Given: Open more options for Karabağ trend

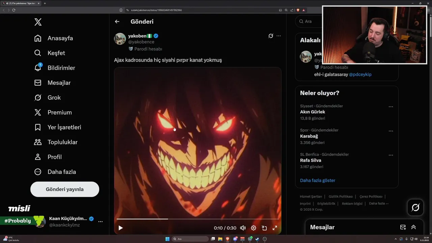Looking at the screenshot, I should coord(391,131).
